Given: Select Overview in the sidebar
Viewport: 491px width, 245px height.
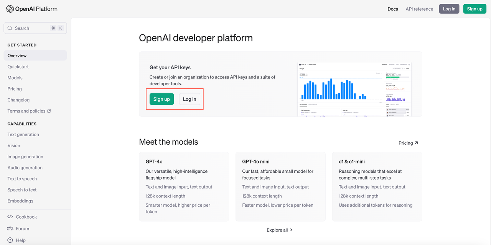Looking at the screenshot, I should pyautogui.click(x=35, y=56).
